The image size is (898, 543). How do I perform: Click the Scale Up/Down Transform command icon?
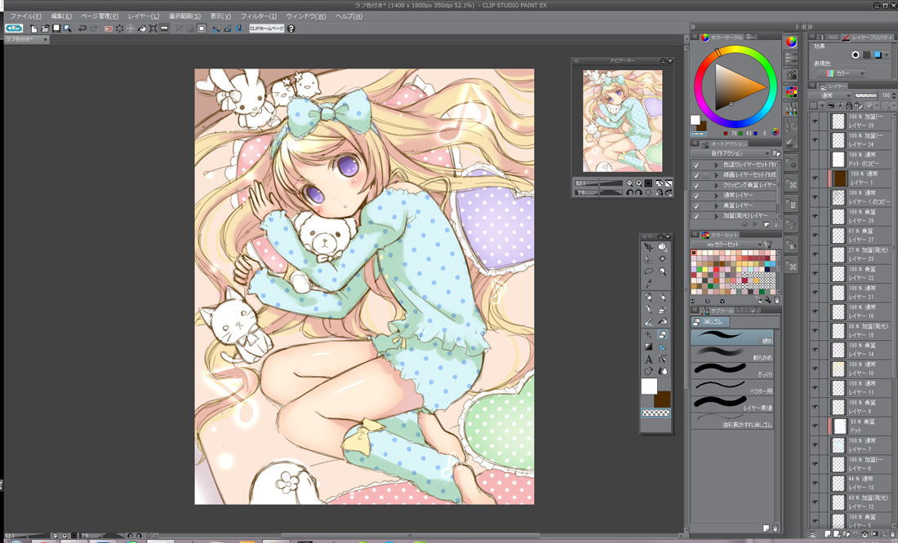(153, 29)
